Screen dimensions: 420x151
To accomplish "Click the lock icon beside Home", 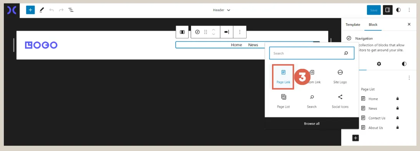I will pos(397,99).
